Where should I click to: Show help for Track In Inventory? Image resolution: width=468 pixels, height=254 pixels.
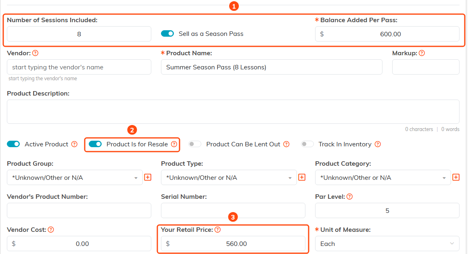378,144
